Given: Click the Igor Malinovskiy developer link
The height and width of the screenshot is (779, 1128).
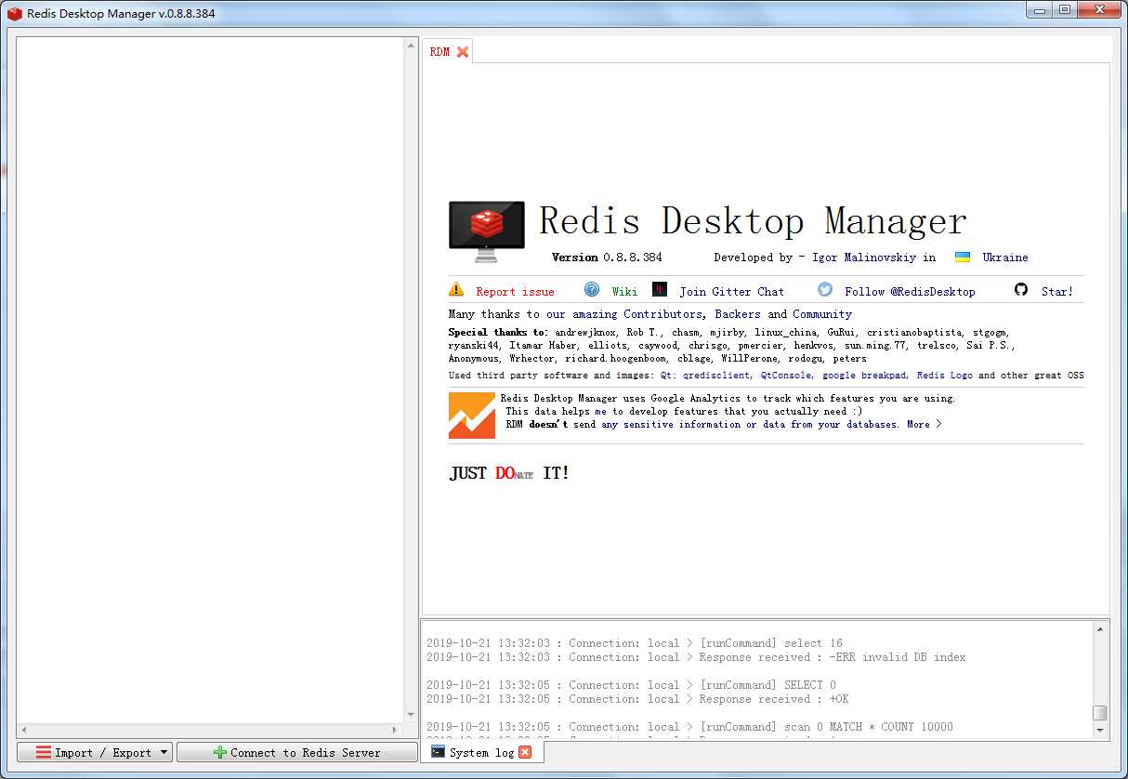Looking at the screenshot, I should click(864, 257).
